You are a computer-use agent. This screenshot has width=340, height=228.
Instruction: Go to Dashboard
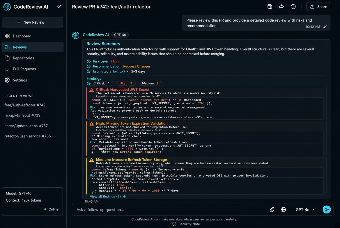click(22, 36)
